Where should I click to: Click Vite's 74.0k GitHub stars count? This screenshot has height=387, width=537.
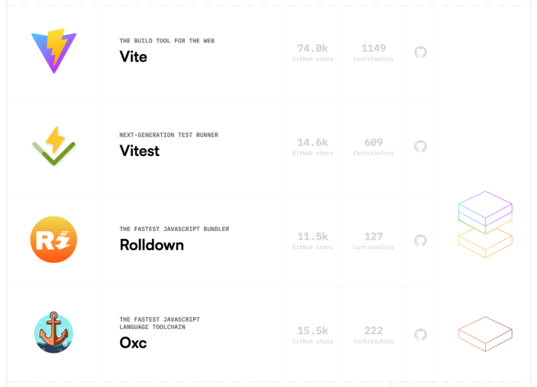313,49
